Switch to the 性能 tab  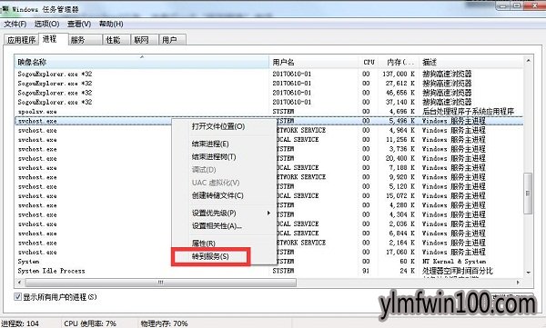(x=116, y=40)
